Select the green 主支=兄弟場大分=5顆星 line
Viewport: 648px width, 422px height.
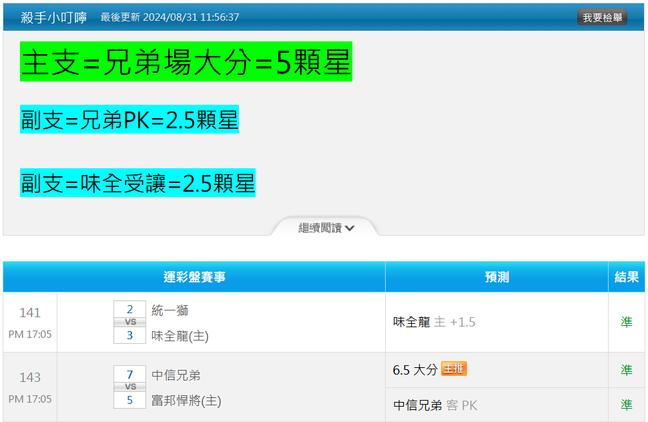(186, 61)
